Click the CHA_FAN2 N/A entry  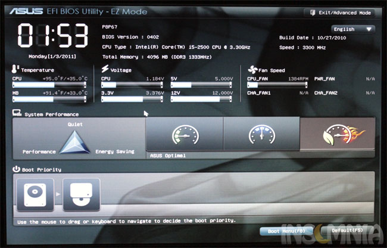pyautogui.click(x=345, y=93)
